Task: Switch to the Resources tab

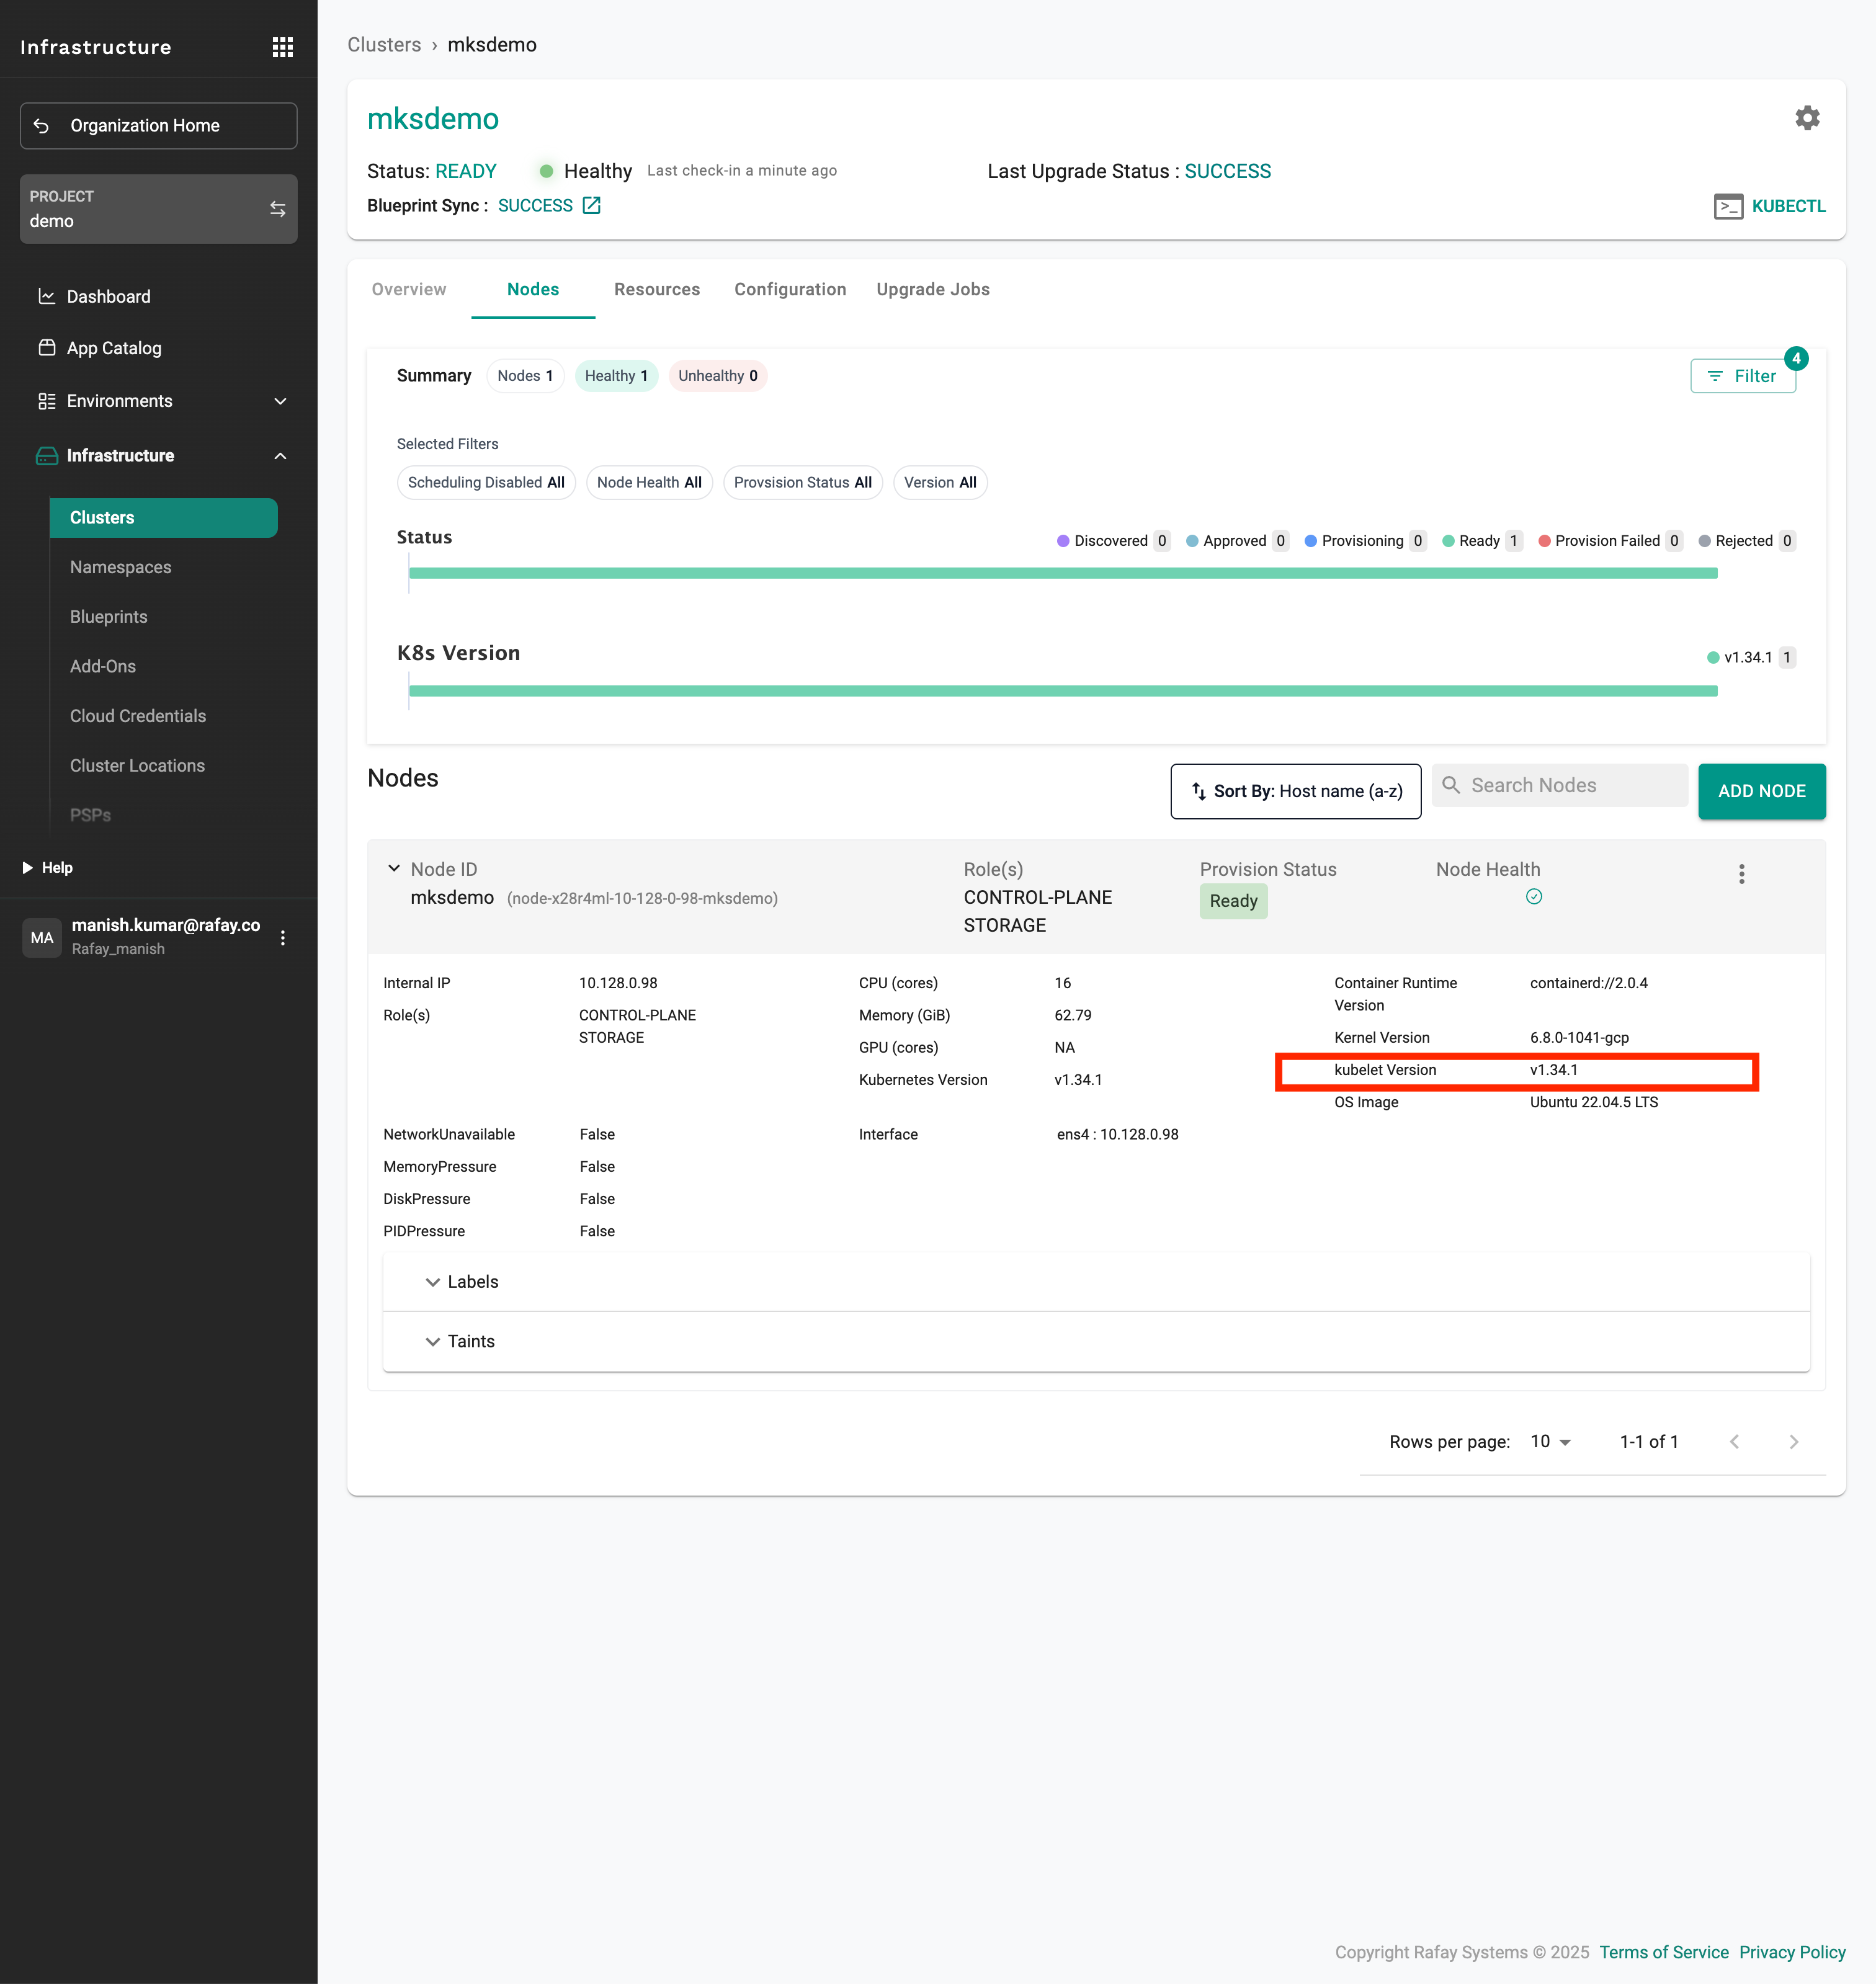Action: click(656, 289)
